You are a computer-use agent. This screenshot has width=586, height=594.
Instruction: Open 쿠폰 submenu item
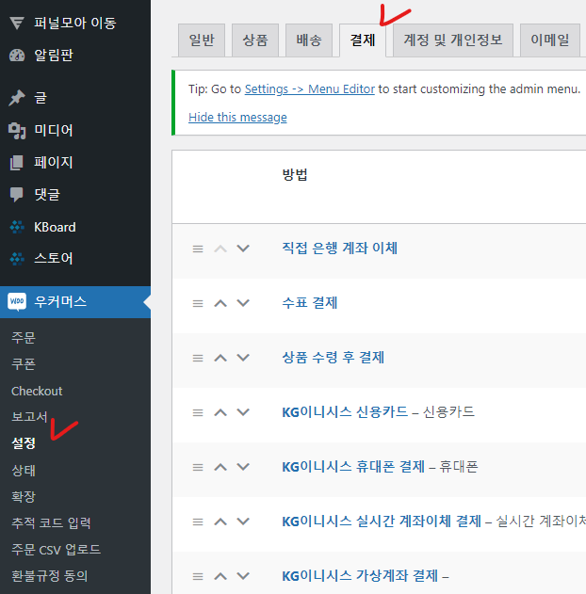pyautogui.click(x=24, y=364)
